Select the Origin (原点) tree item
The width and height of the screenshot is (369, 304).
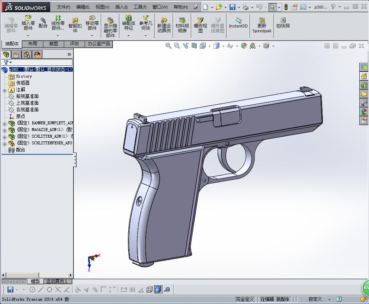[x=20, y=116]
